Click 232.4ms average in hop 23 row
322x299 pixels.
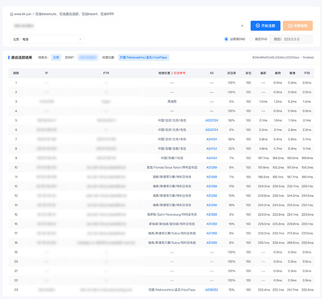pyautogui.click(x=307, y=290)
